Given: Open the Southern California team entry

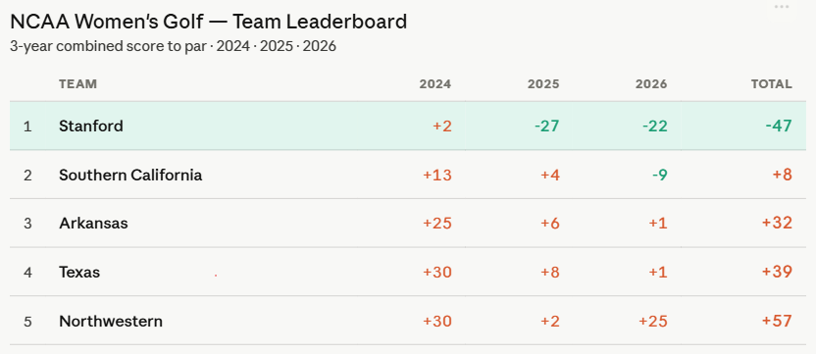Looking at the screenshot, I should click(130, 175).
